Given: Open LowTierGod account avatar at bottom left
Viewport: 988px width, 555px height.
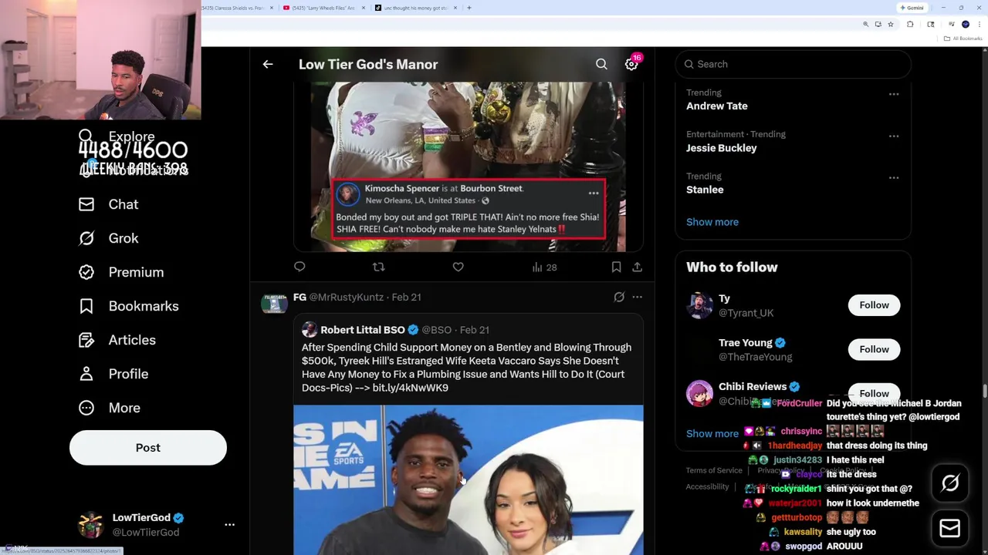Looking at the screenshot, I should coord(90,524).
